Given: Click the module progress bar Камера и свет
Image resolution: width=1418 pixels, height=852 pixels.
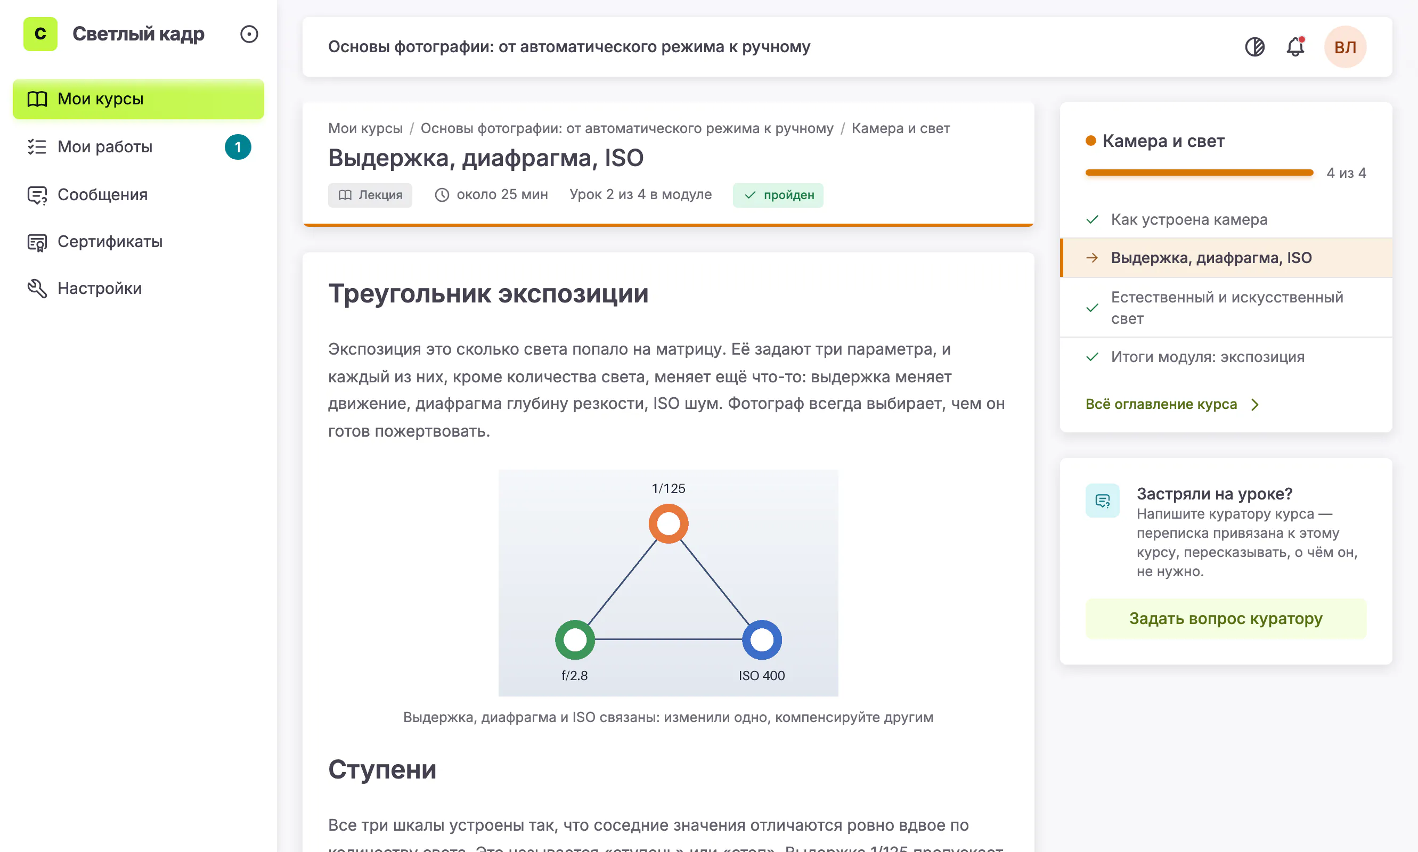Looking at the screenshot, I should point(1199,173).
